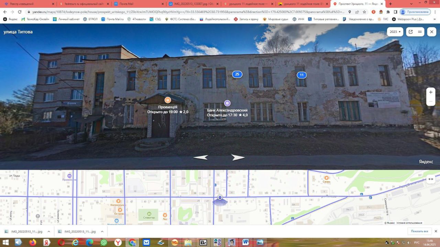
Task: Open the panorama menu lines icon
Action: [420, 32]
